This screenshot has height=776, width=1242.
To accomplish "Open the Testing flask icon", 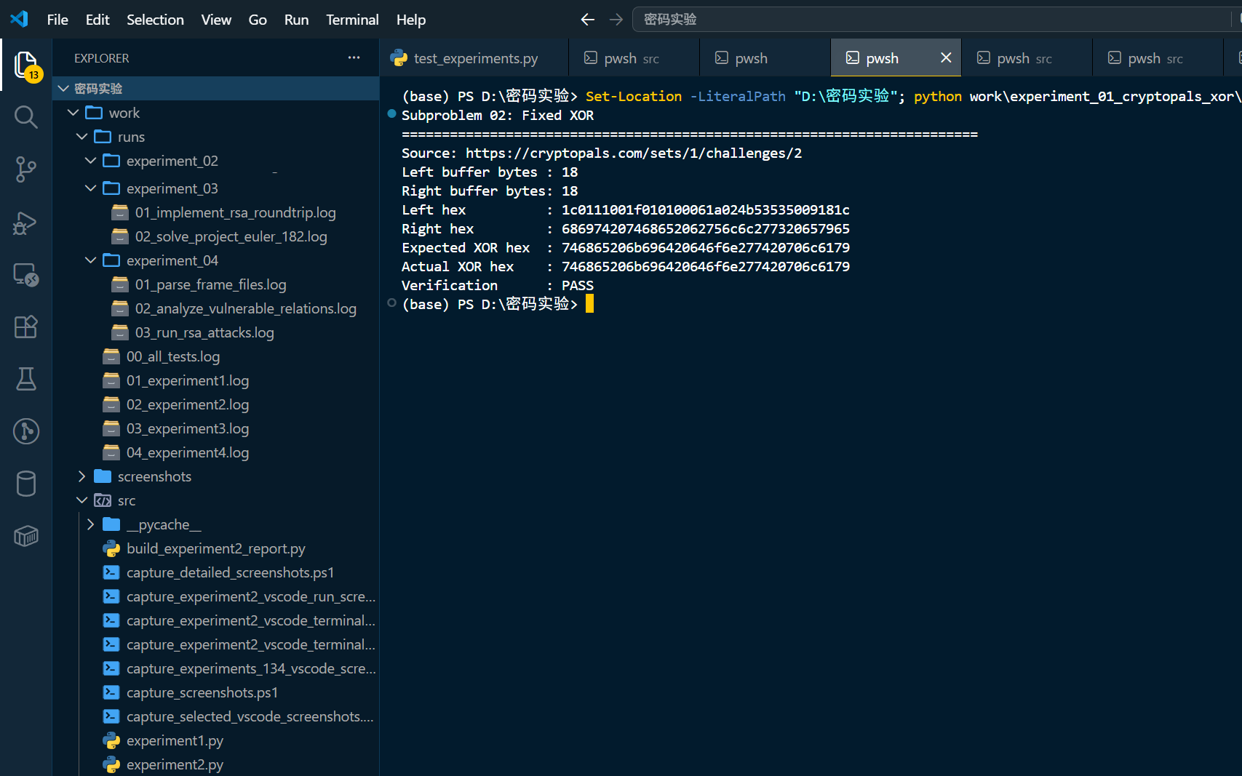I will 26,379.
